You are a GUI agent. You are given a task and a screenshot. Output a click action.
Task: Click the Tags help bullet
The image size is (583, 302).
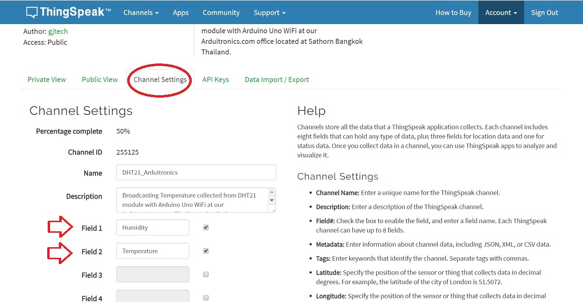423,258
